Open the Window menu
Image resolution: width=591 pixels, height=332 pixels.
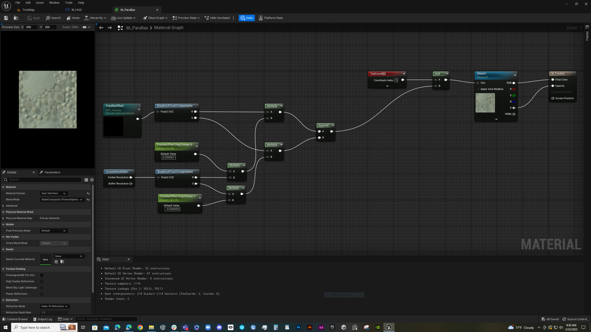[x=54, y=2]
